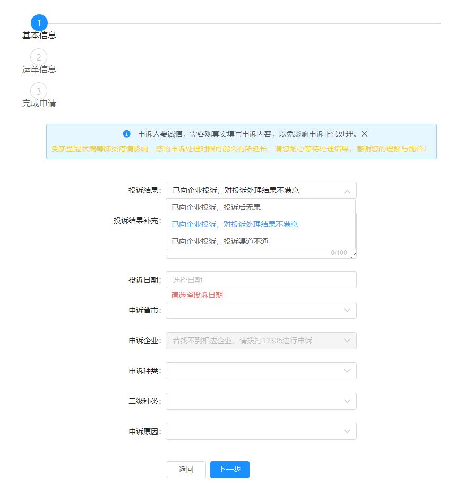This screenshot has height=484, width=463.
Task: Dismiss the notice banner via the X
Action: (364, 134)
